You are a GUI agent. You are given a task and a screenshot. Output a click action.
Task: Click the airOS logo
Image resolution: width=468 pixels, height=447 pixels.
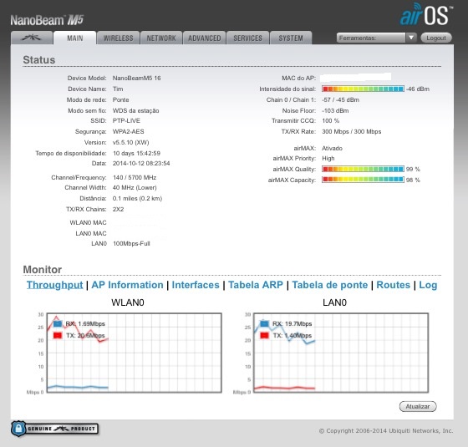click(x=426, y=14)
